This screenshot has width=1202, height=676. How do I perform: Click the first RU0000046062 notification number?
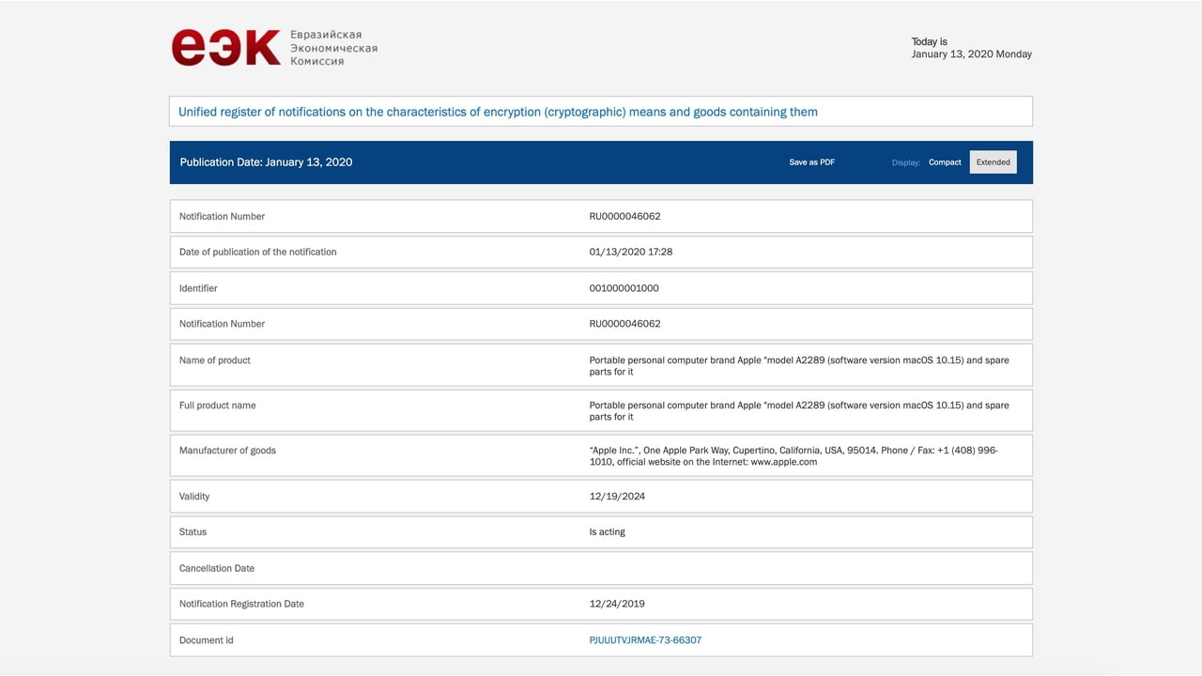click(x=624, y=217)
